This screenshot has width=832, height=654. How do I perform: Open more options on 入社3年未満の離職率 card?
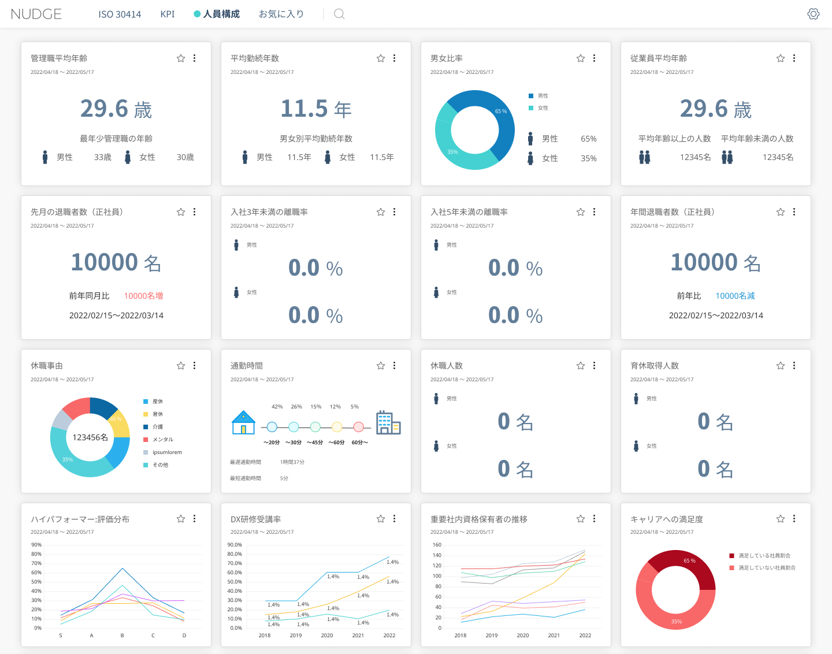395,212
